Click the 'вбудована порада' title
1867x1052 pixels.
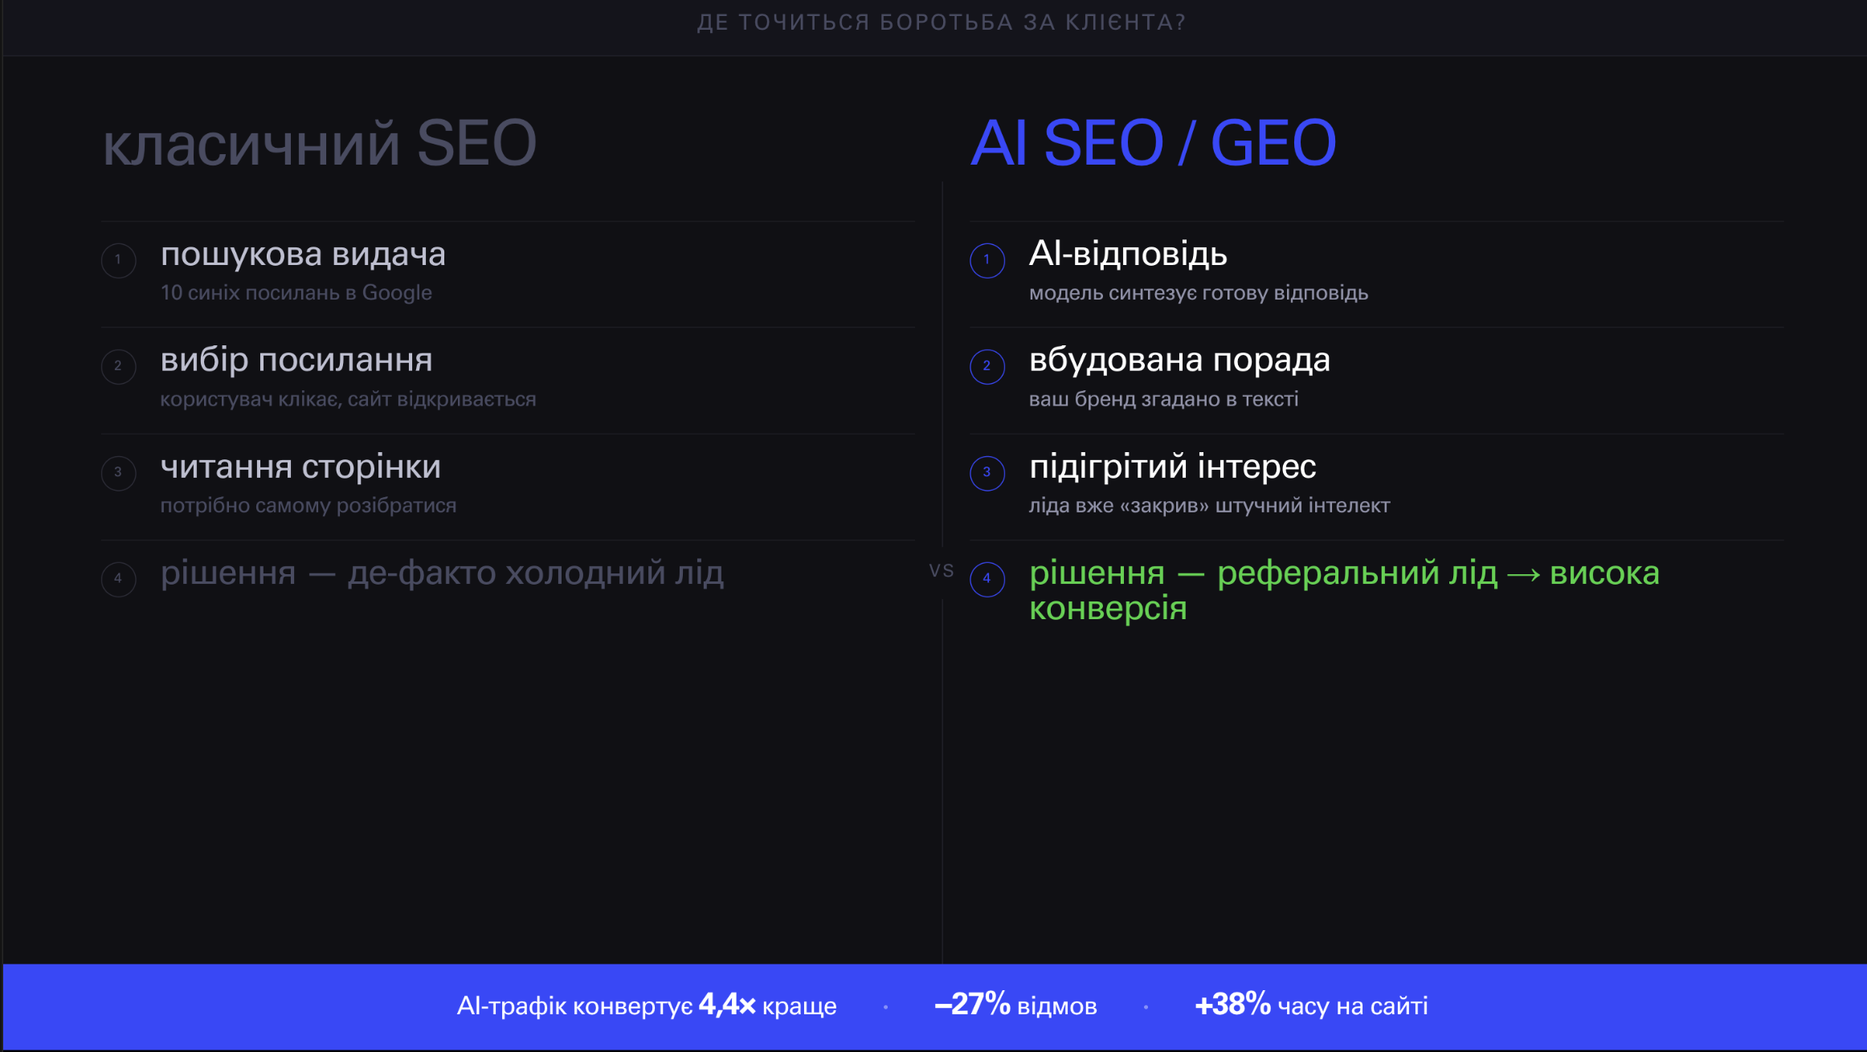click(x=1179, y=361)
